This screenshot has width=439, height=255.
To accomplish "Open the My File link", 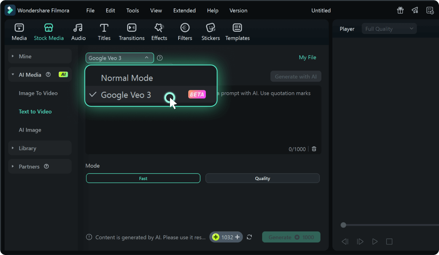I will coord(308,58).
